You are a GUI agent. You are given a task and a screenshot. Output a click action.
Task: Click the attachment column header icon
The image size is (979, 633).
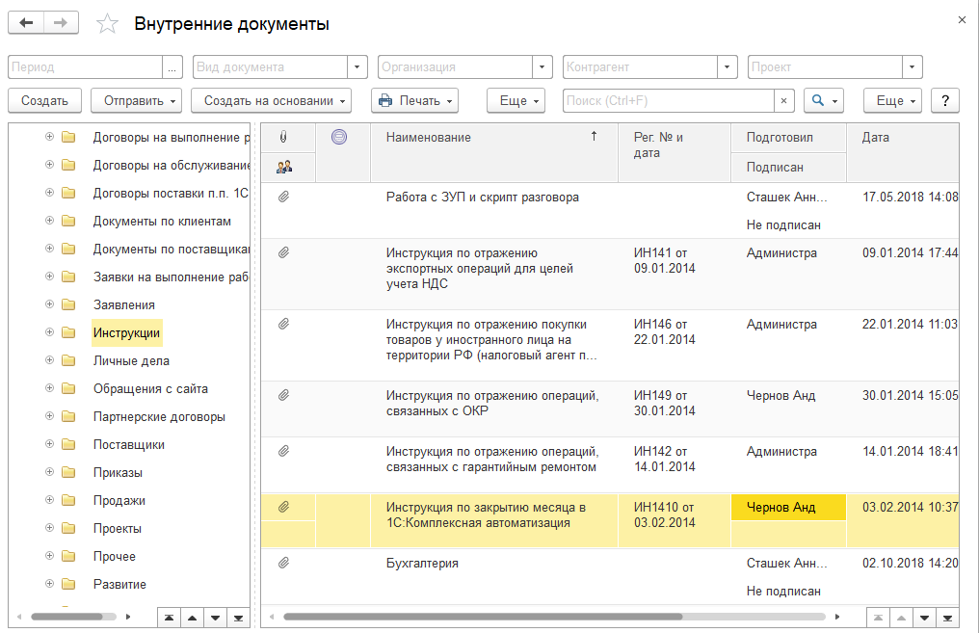pyautogui.click(x=283, y=138)
